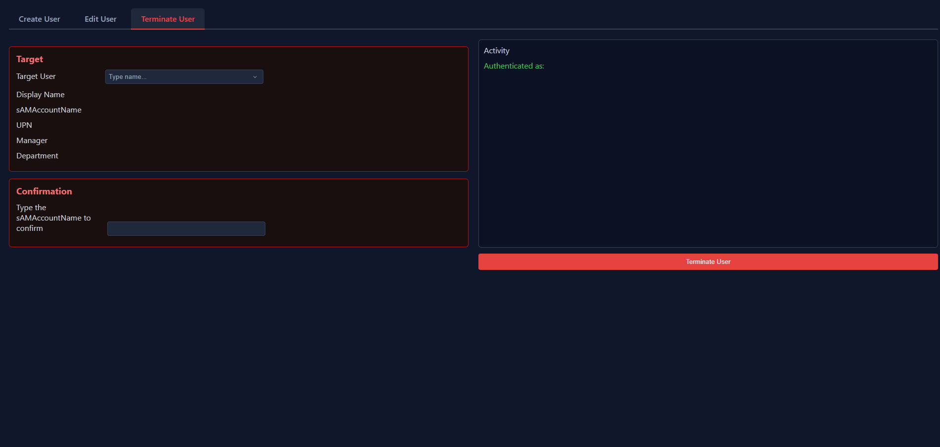Switch to the Create User tab
This screenshot has width=940, height=447.
coord(40,19)
